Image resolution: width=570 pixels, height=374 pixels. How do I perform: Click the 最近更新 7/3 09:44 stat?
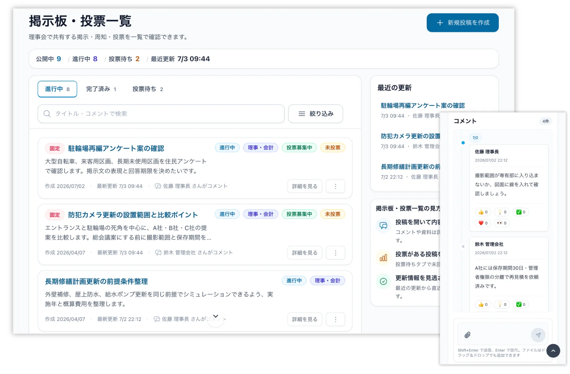[x=180, y=59]
